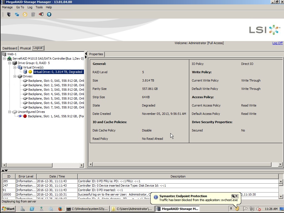Collapse the left tree panel with the arrow
The height and width of the screenshot is (213, 284).
click(86, 54)
